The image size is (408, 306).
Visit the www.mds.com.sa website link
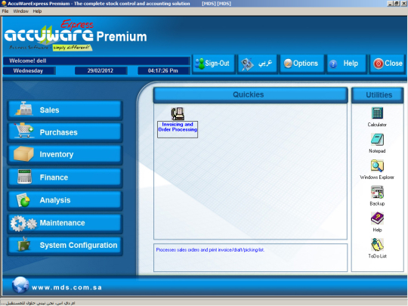pos(66,288)
